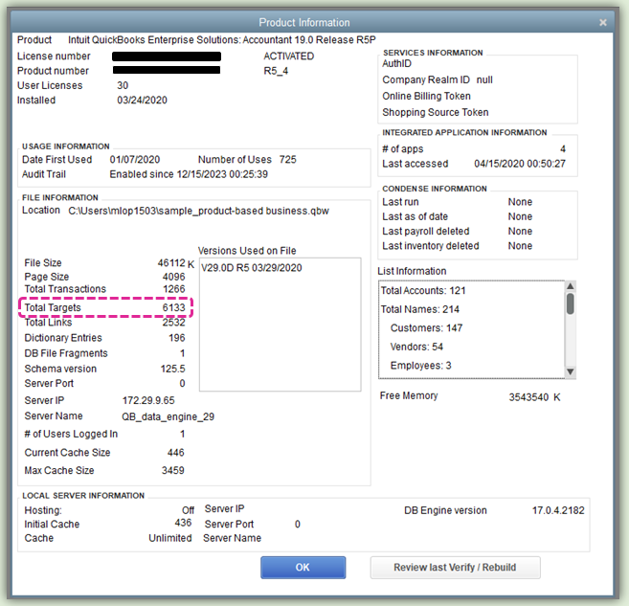Click Free Memory value 3543540 K

pos(535,397)
